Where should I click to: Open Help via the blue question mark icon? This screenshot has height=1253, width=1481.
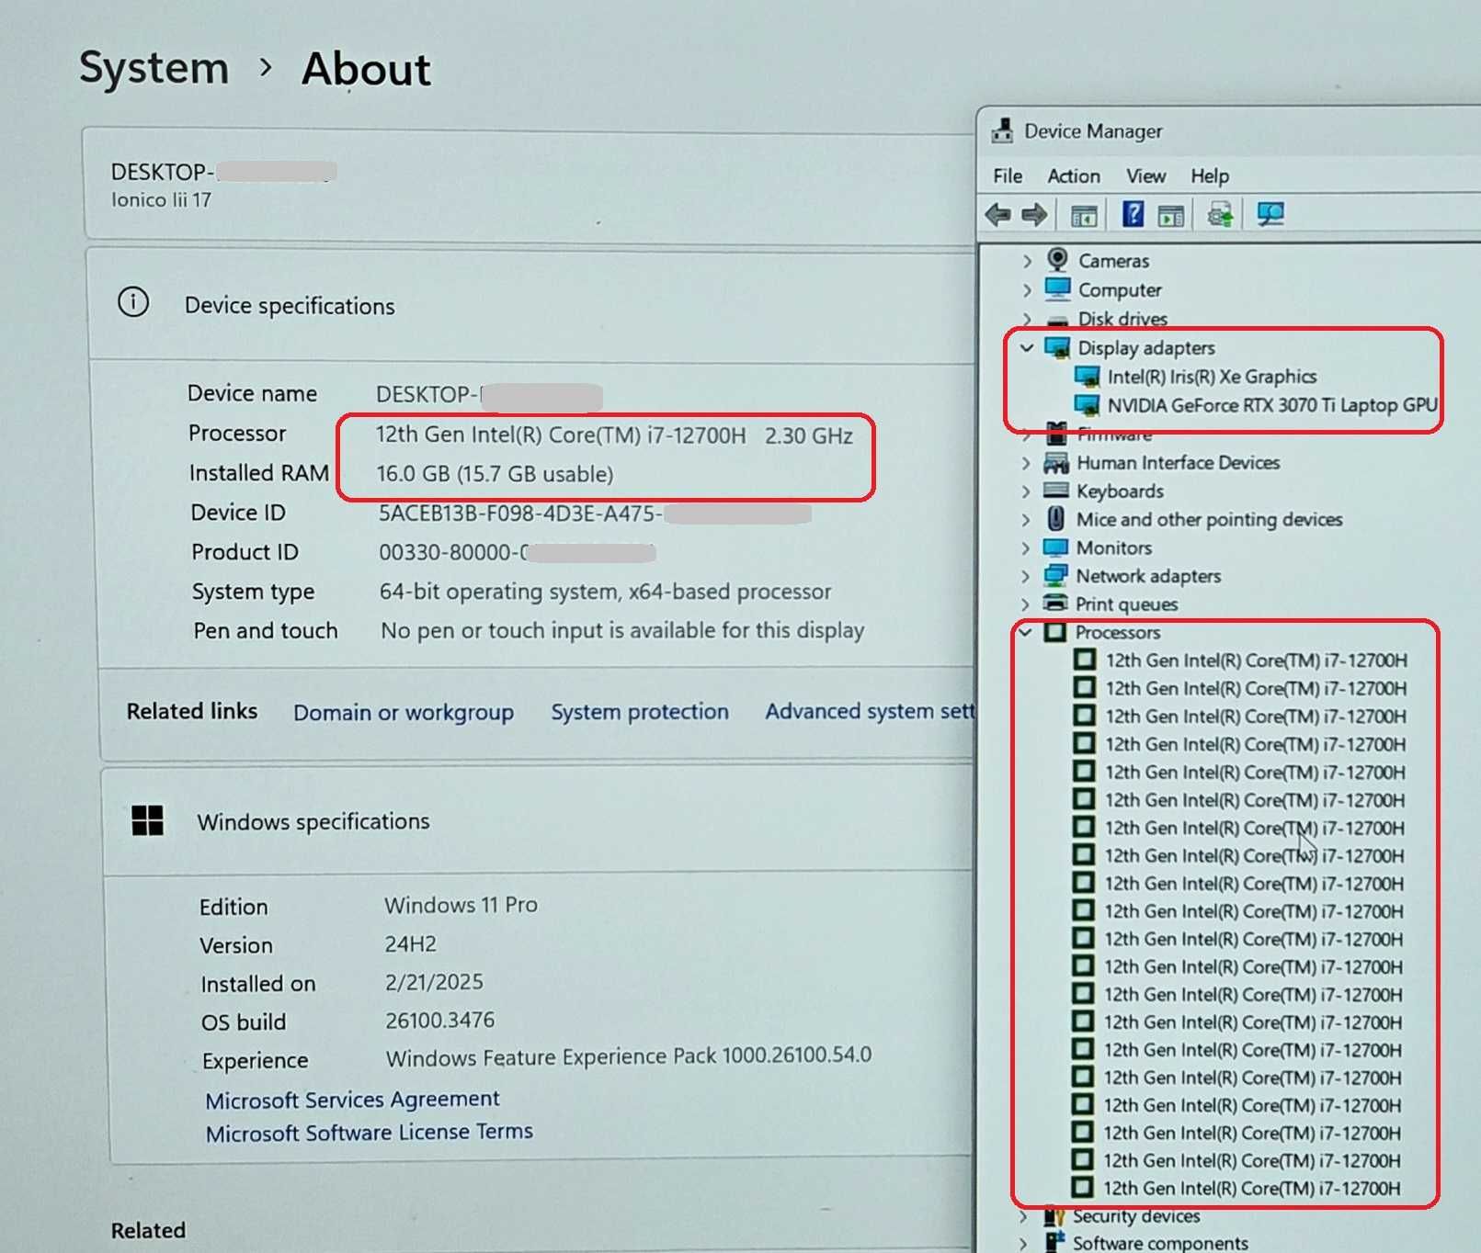click(1133, 215)
